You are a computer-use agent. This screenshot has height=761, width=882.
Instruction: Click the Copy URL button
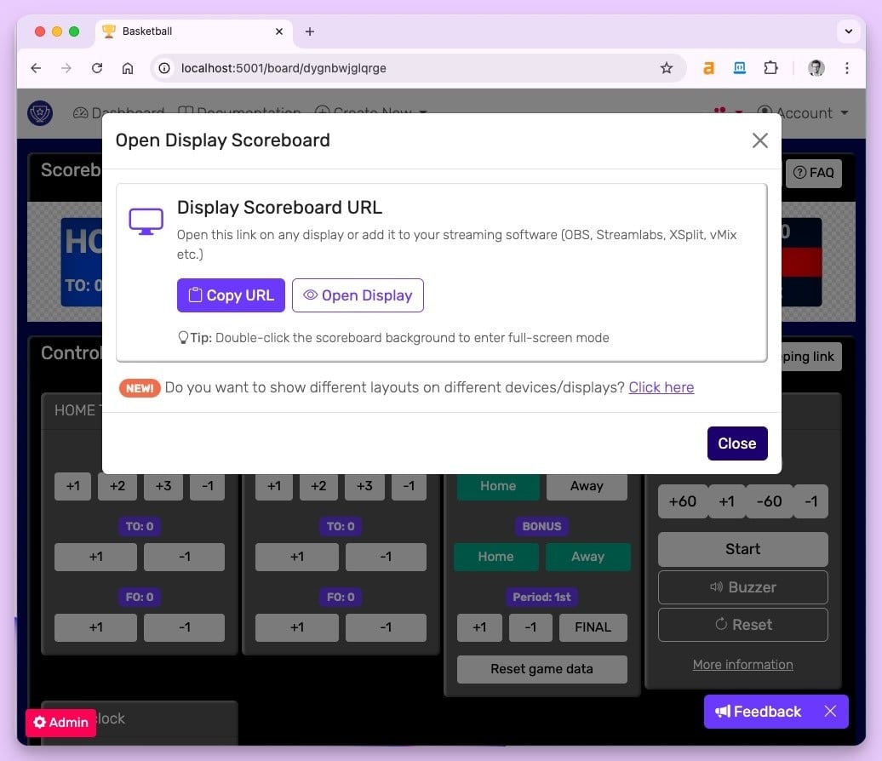tap(231, 295)
